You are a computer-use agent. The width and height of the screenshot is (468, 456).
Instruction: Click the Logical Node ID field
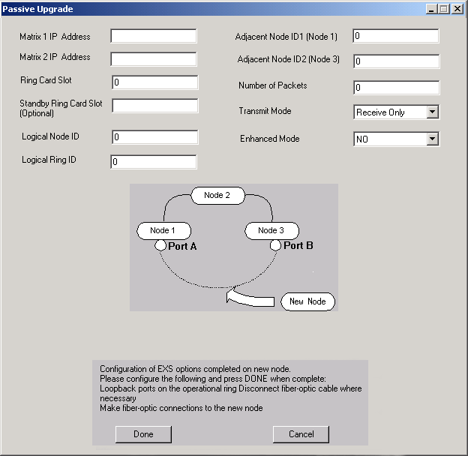pos(154,137)
